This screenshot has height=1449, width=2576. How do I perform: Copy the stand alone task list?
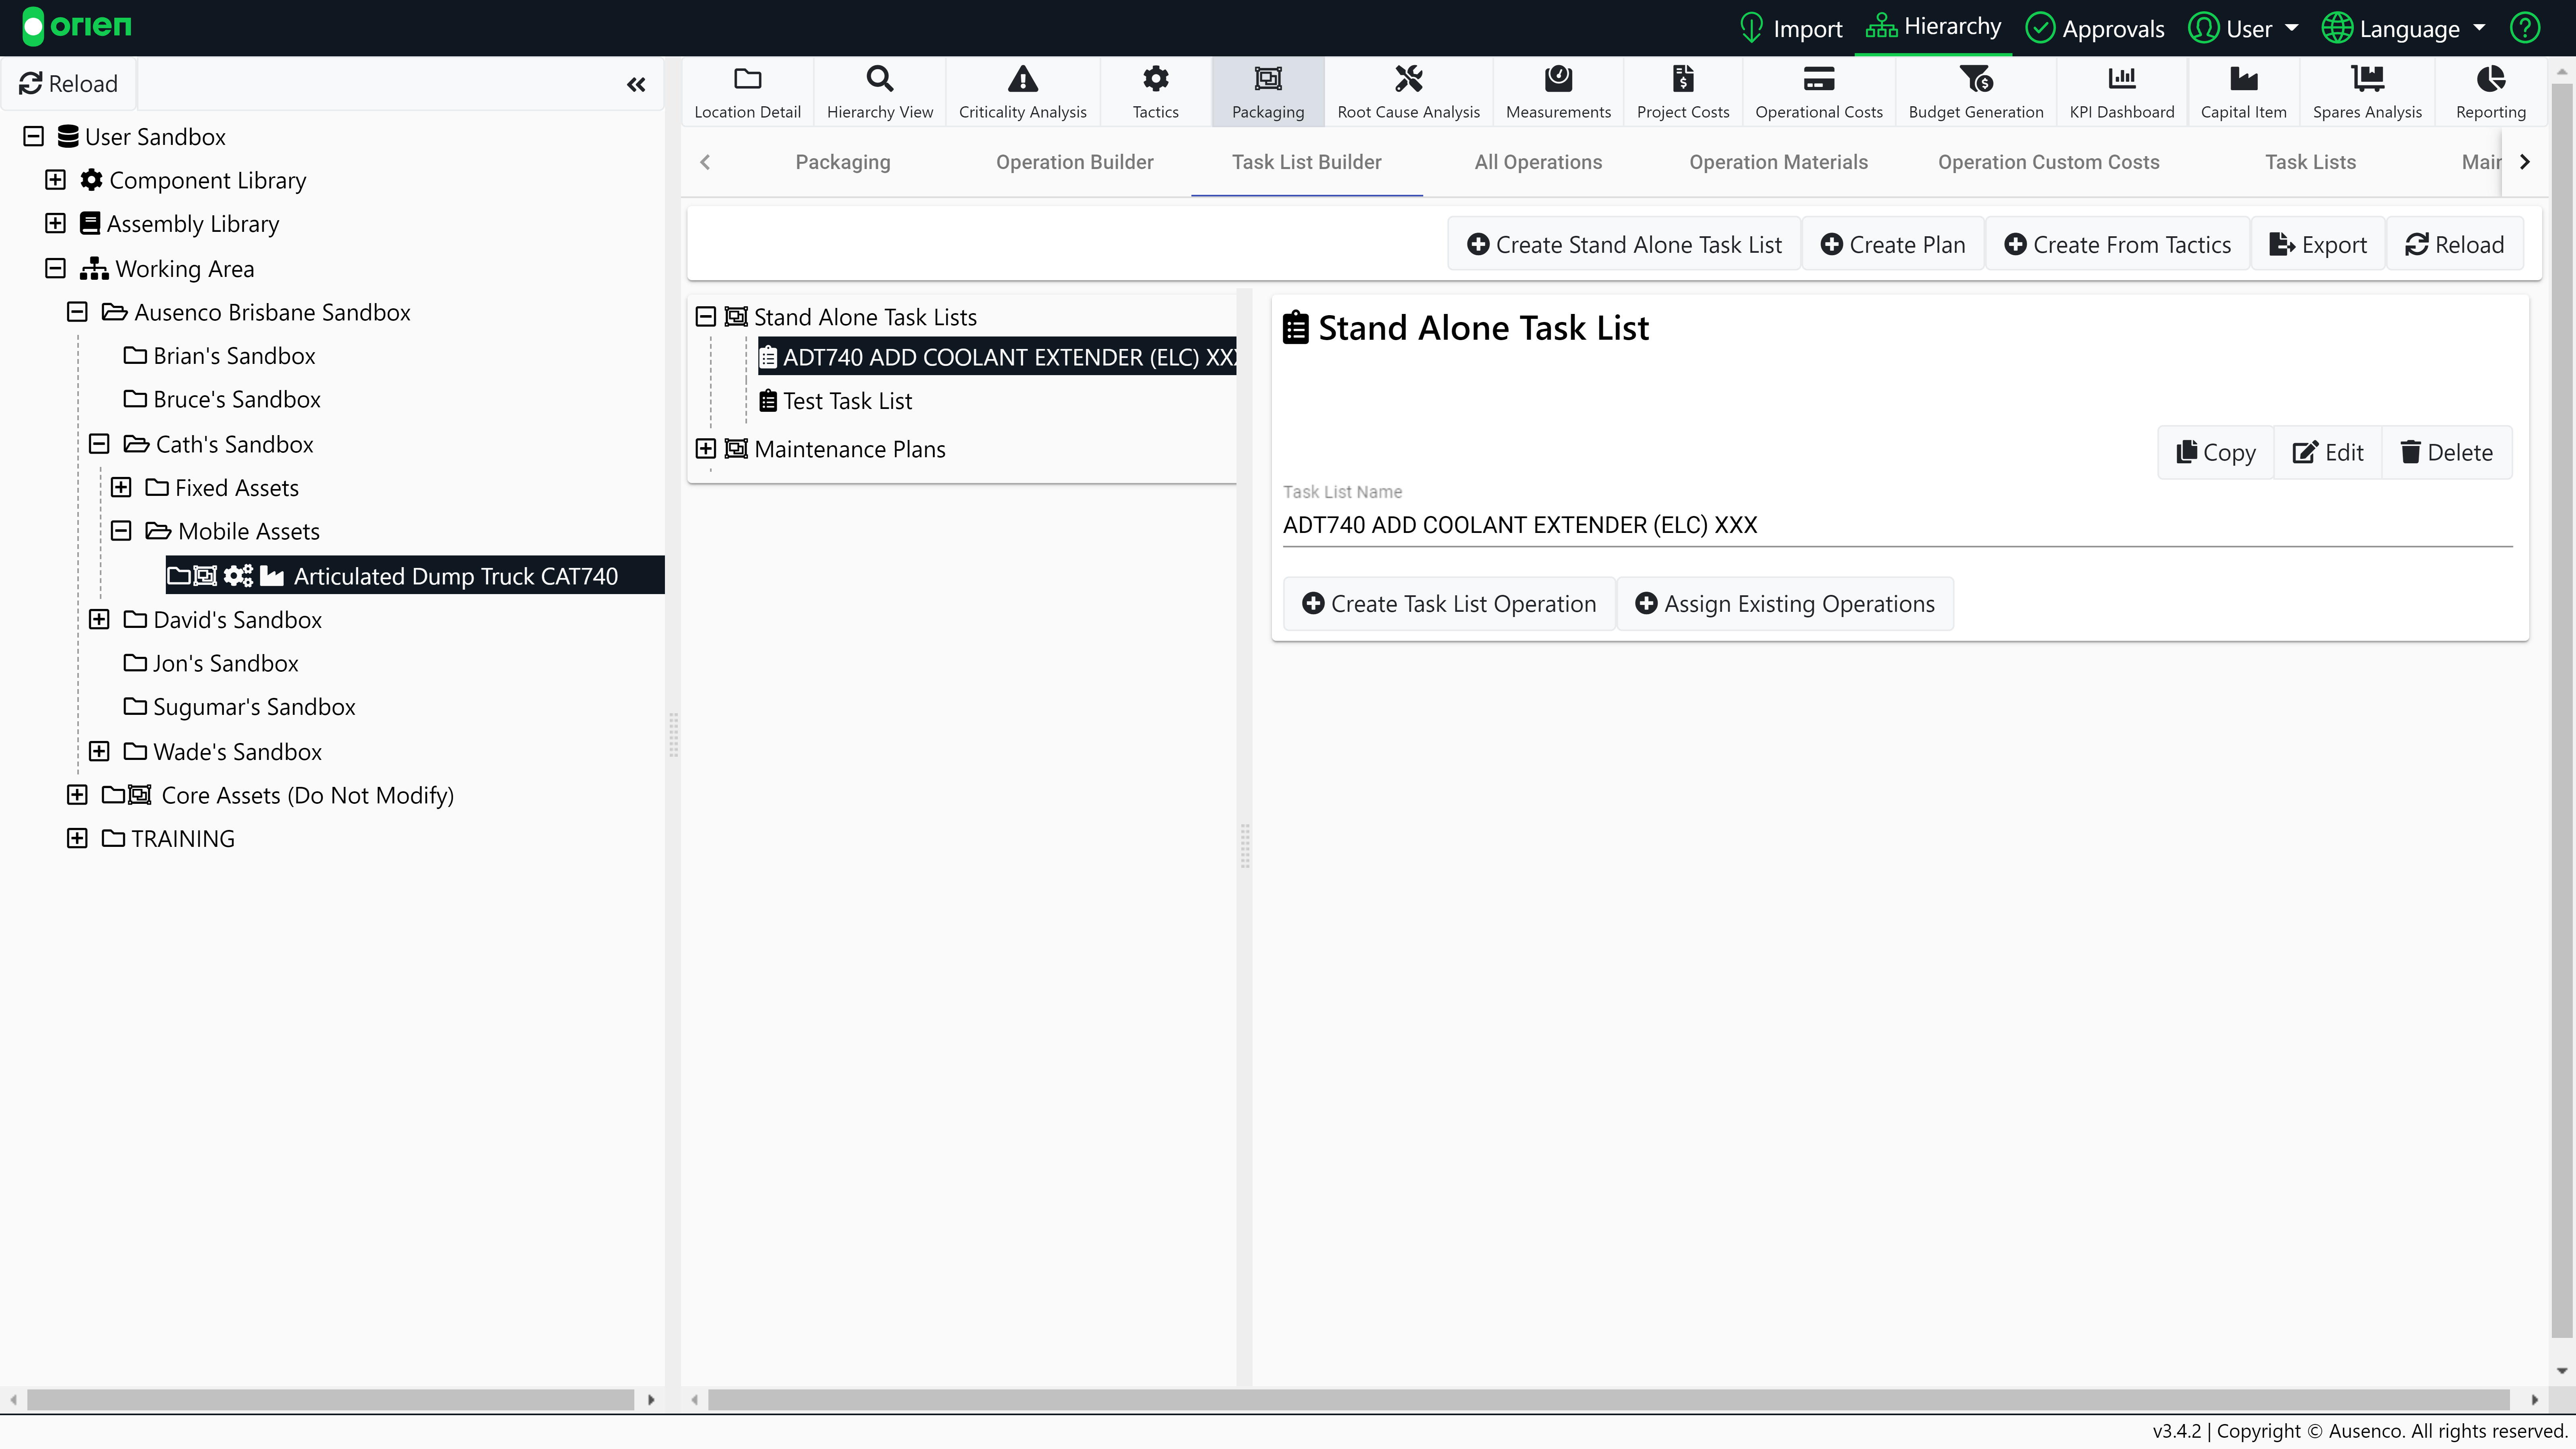pyautogui.click(x=2216, y=453)
